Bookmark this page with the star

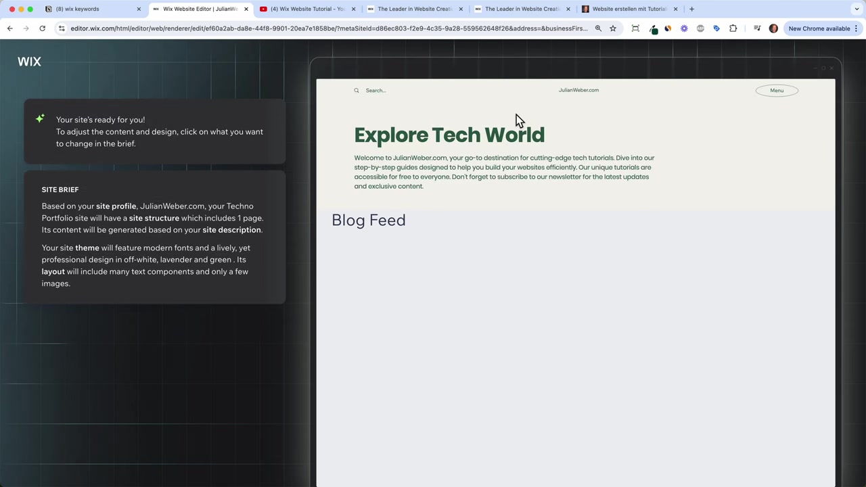pos(613,28)
